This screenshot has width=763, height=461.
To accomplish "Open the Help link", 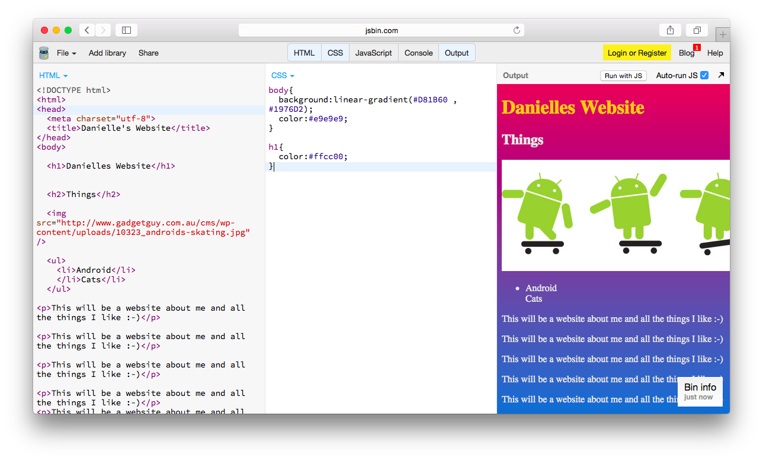I will (x=715, y=53).
